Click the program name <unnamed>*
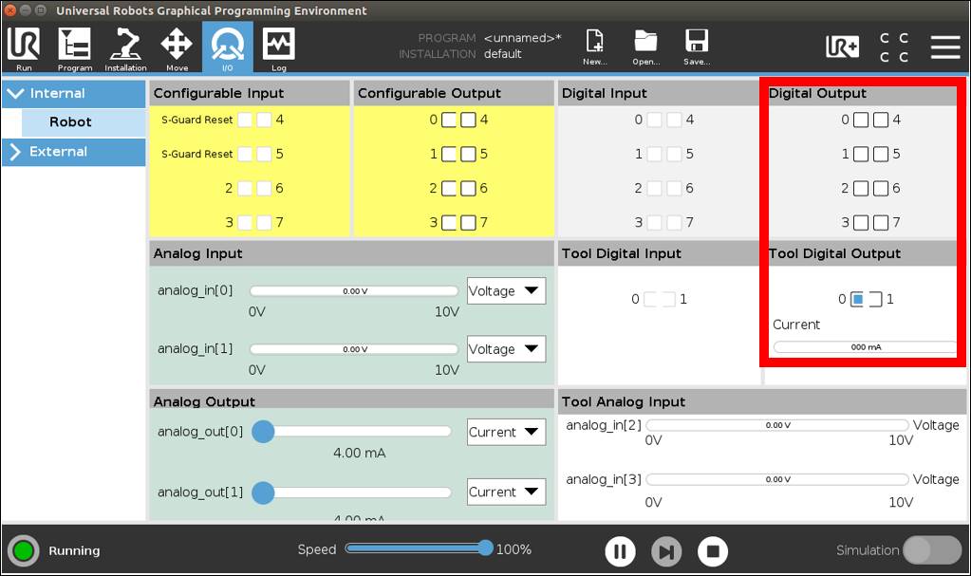Viewport: 971px width, 576px height. click(523, 38)
